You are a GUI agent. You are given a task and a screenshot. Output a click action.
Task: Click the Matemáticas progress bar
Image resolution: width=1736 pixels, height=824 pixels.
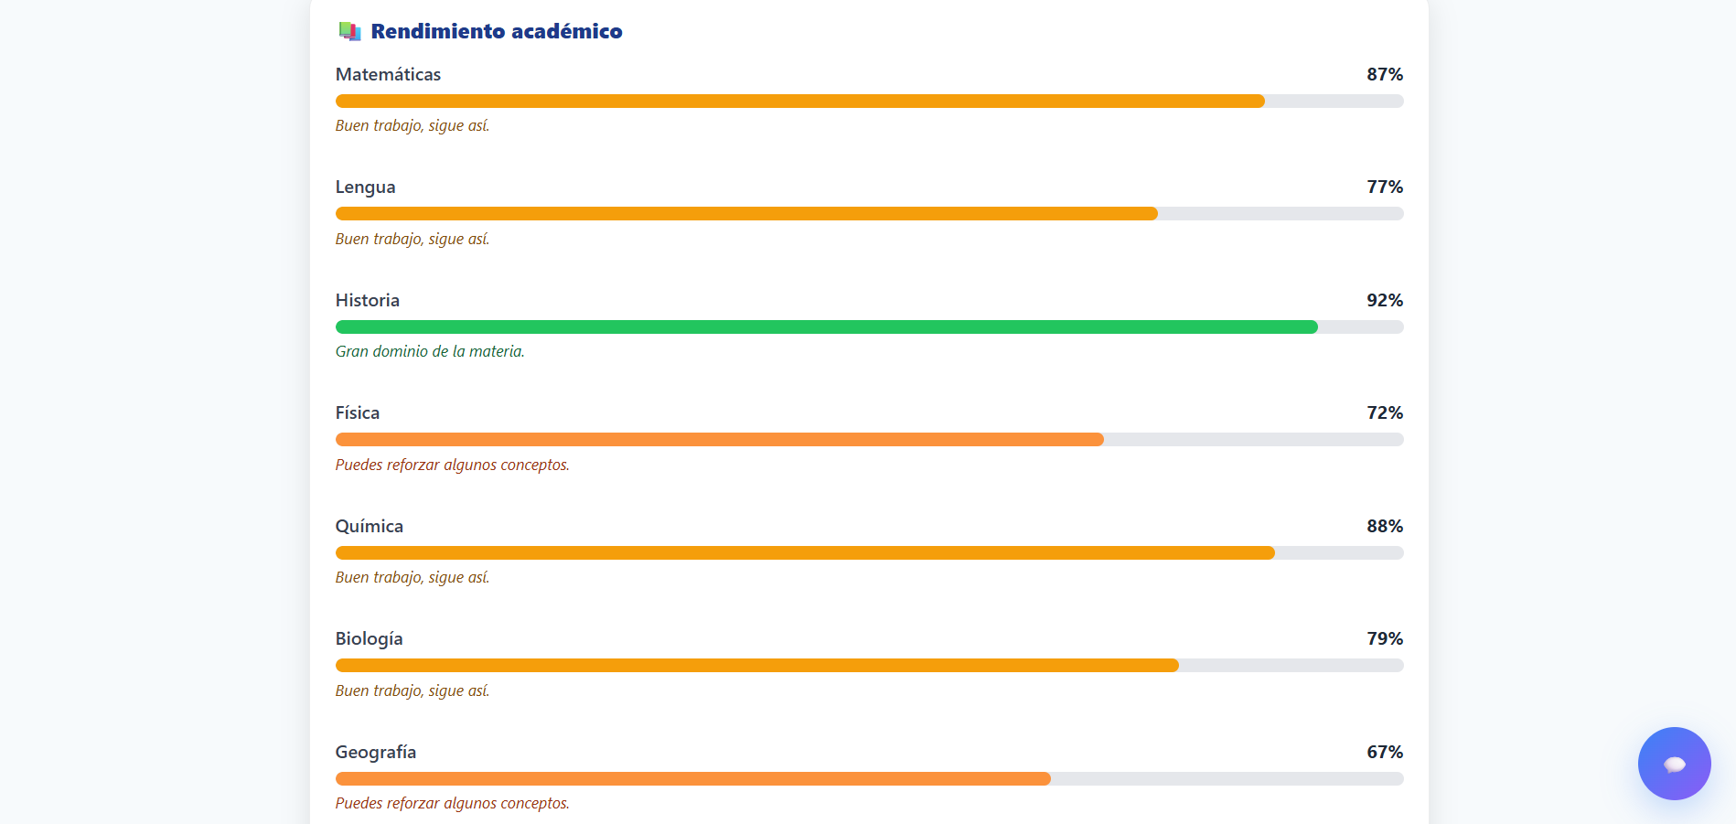click(869, 102)
